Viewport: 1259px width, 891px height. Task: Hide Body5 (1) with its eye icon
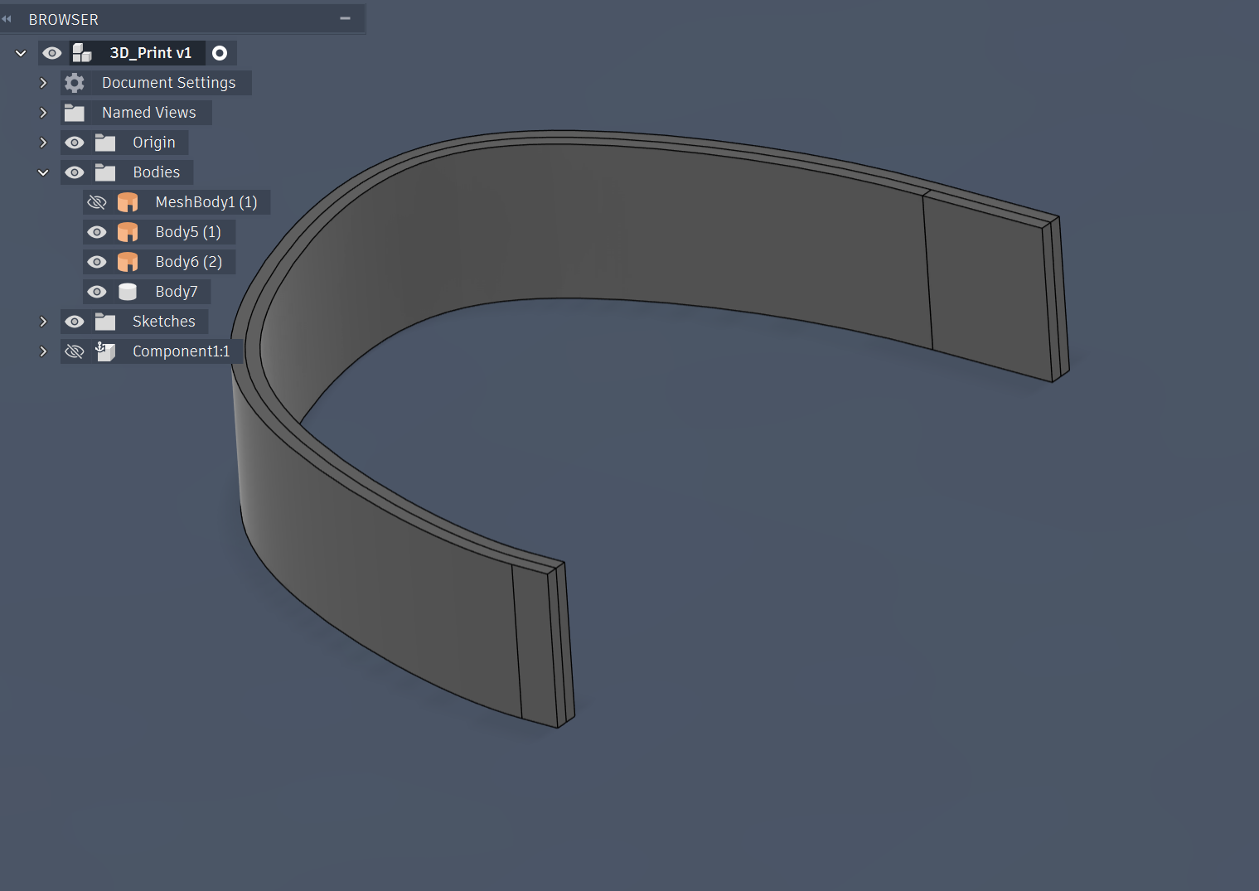click(97, 232)
